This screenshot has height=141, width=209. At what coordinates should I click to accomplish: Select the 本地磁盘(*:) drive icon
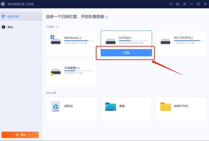(x=56, y=71)
